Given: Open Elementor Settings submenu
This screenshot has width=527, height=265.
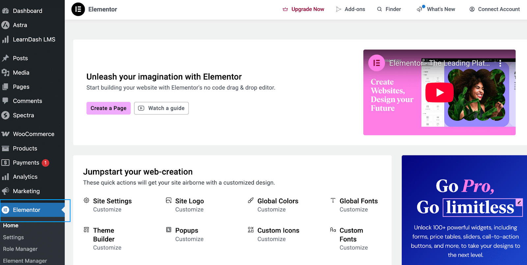Looking at the screenshot, I should (x=14, y=237).
